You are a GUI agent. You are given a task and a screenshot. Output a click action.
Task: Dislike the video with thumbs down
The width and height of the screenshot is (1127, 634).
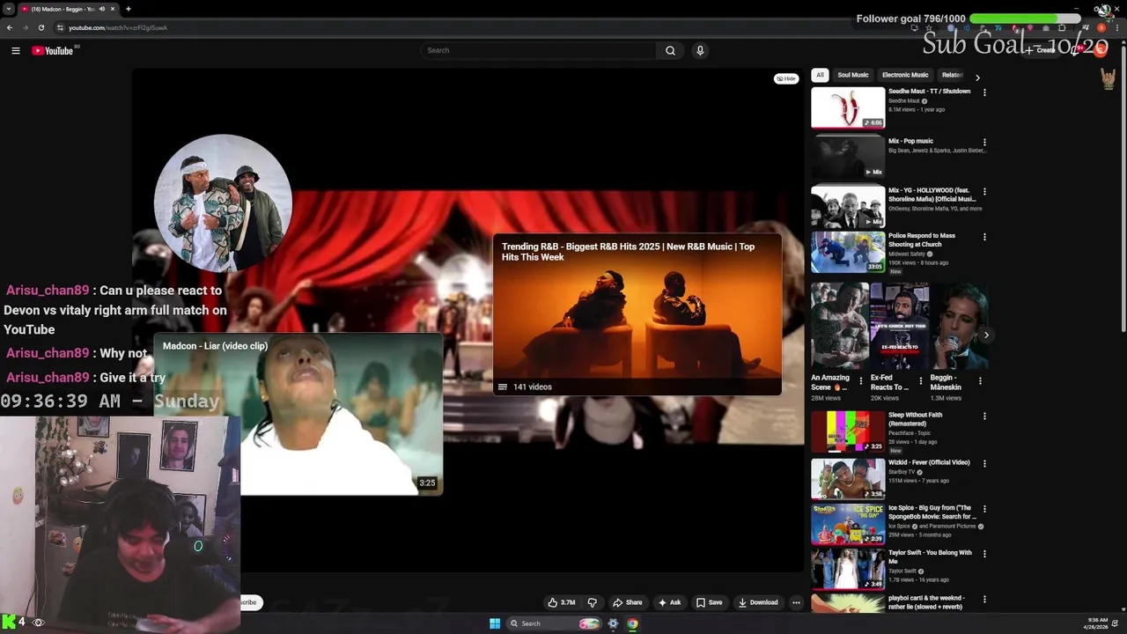pos(592,602)
